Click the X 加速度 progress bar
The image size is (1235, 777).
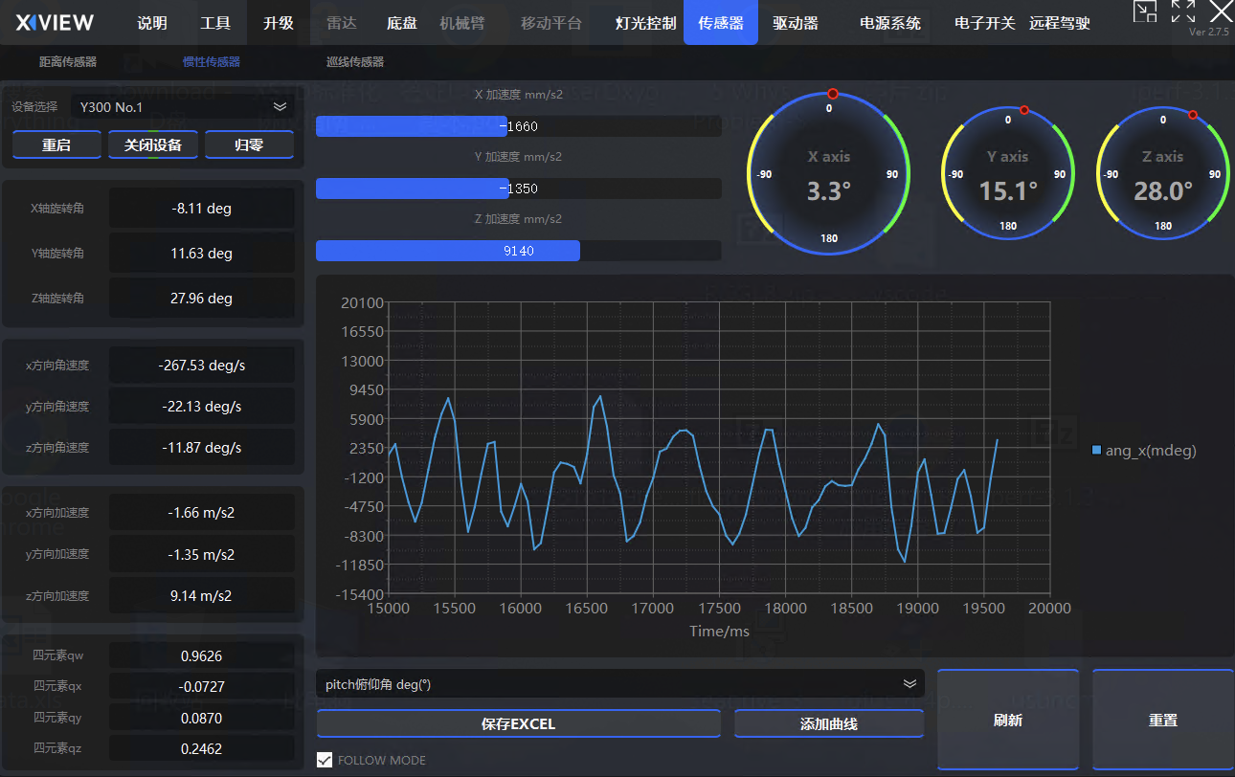(x=518, y=126)
